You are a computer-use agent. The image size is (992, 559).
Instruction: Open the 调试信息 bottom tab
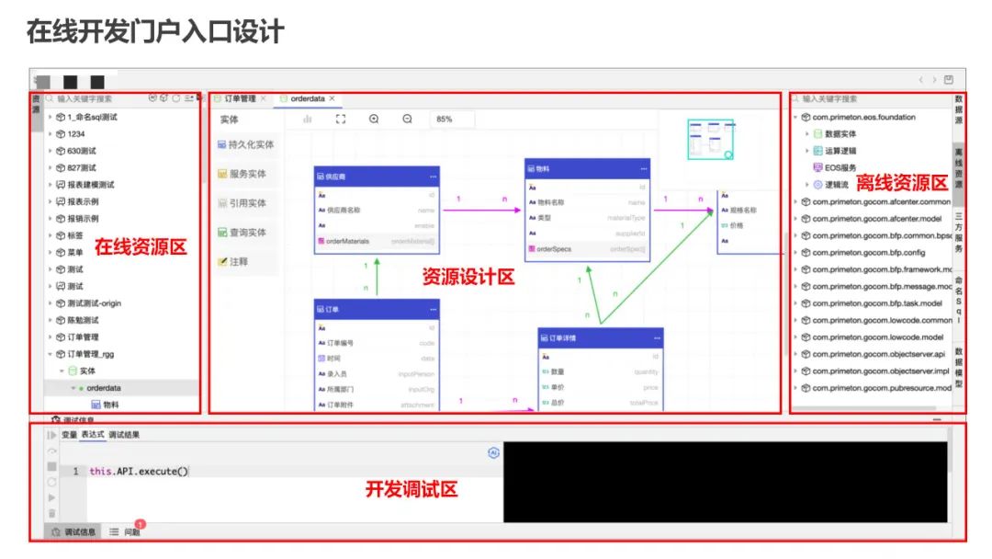click(73, 531)
